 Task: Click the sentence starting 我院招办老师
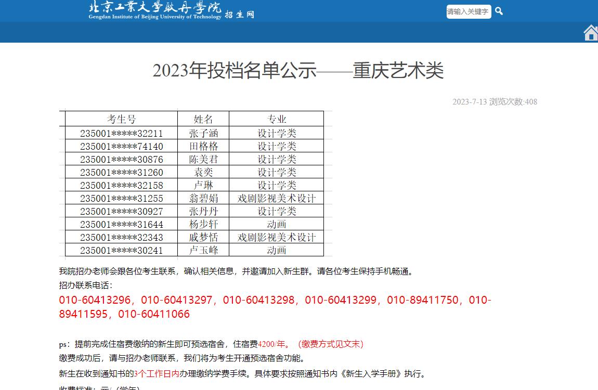[x=237, y=271]
